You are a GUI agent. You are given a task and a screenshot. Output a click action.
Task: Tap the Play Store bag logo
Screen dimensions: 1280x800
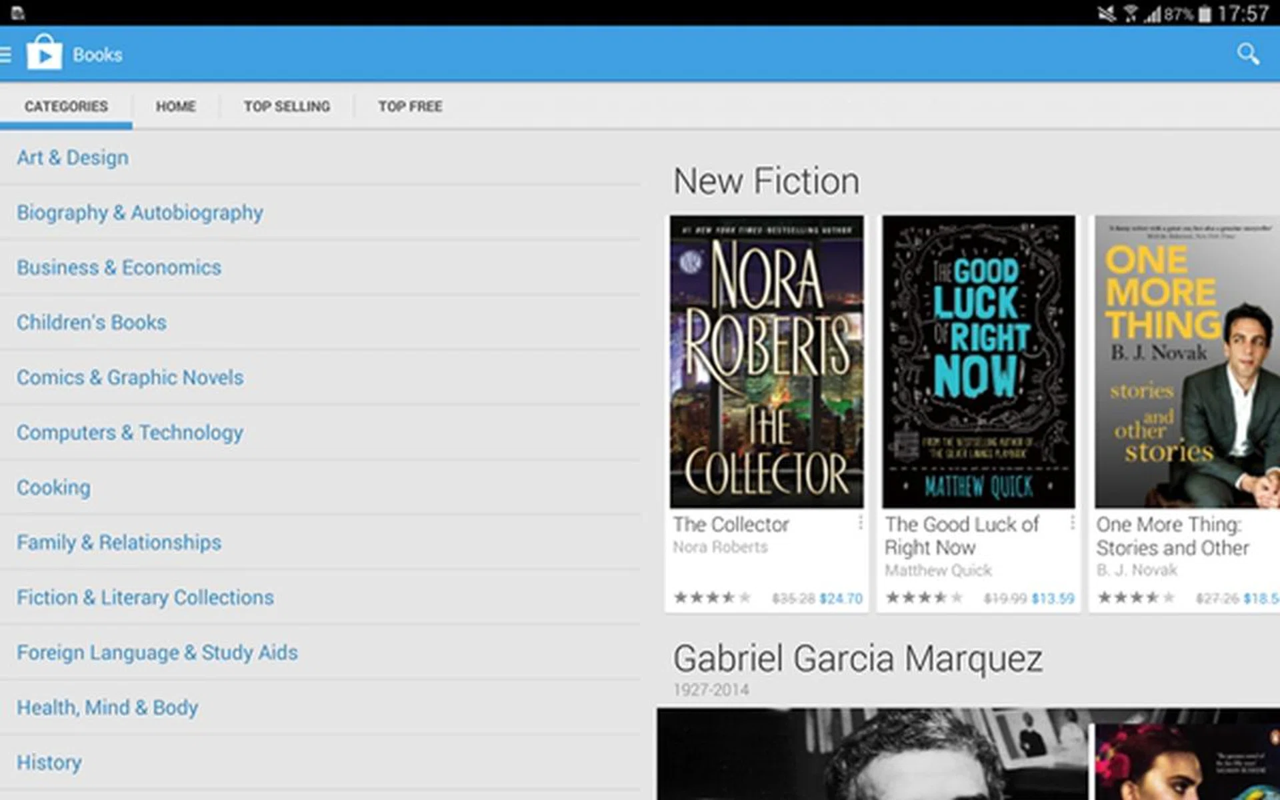44,53
